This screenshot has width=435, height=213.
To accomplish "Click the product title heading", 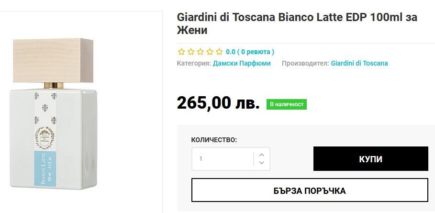I will pyautogui.click(x=297, y=23).
